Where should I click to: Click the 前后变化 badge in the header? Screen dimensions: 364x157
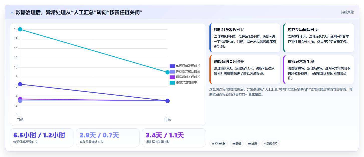coord(347,12)
